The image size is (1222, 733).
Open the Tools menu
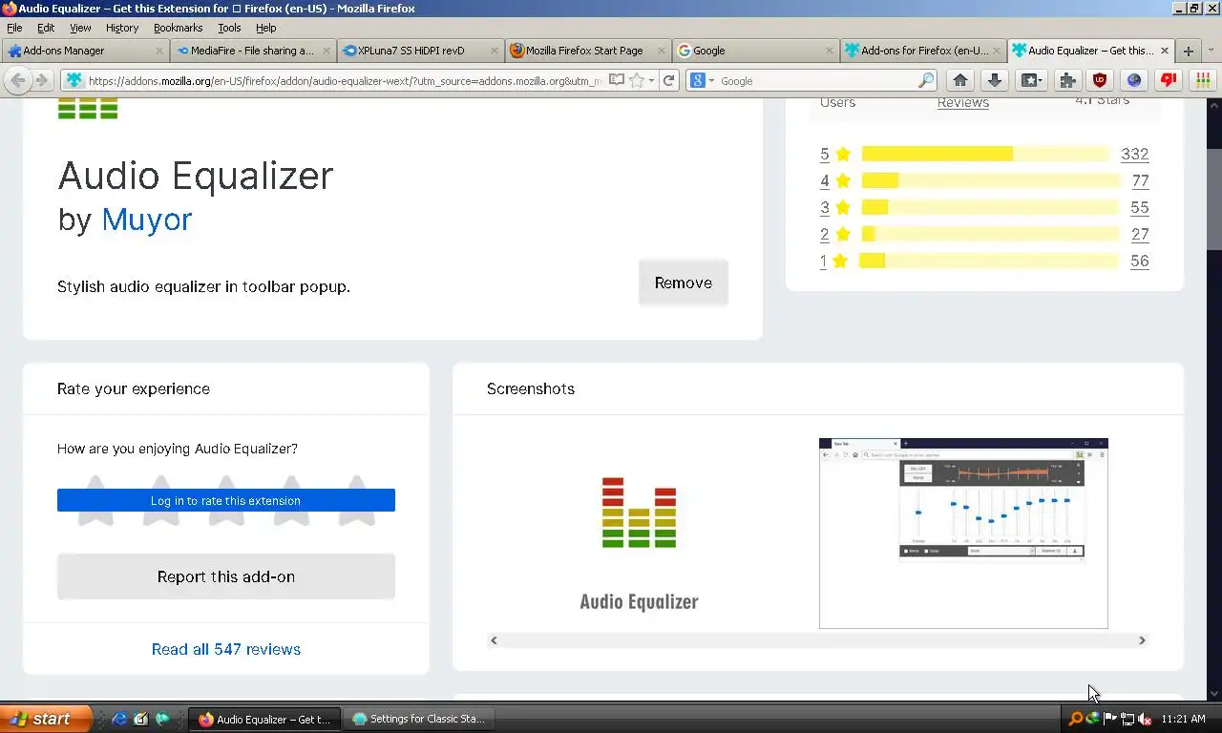229,28
